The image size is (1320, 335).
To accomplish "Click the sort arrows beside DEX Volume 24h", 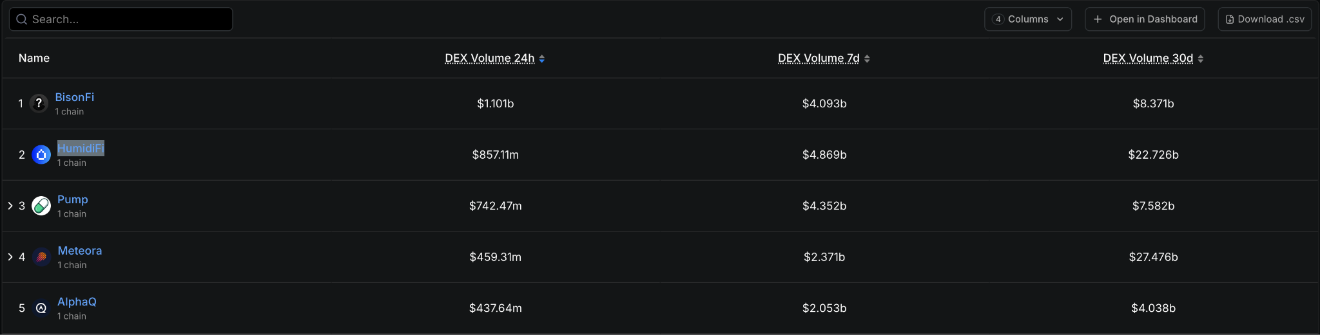I will coord(542,59).
